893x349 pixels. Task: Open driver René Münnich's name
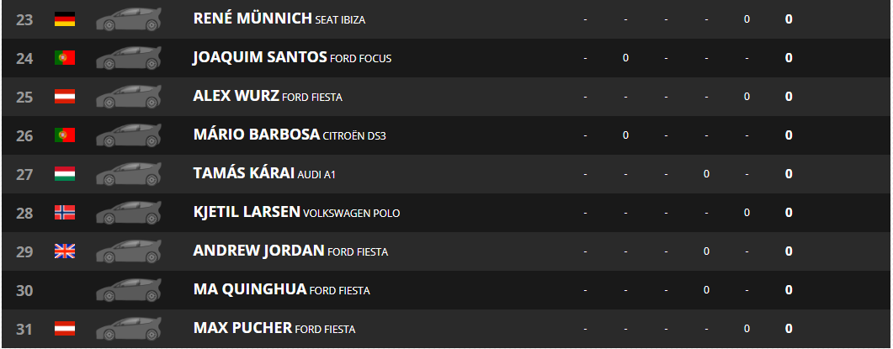(x=252, y=19)
